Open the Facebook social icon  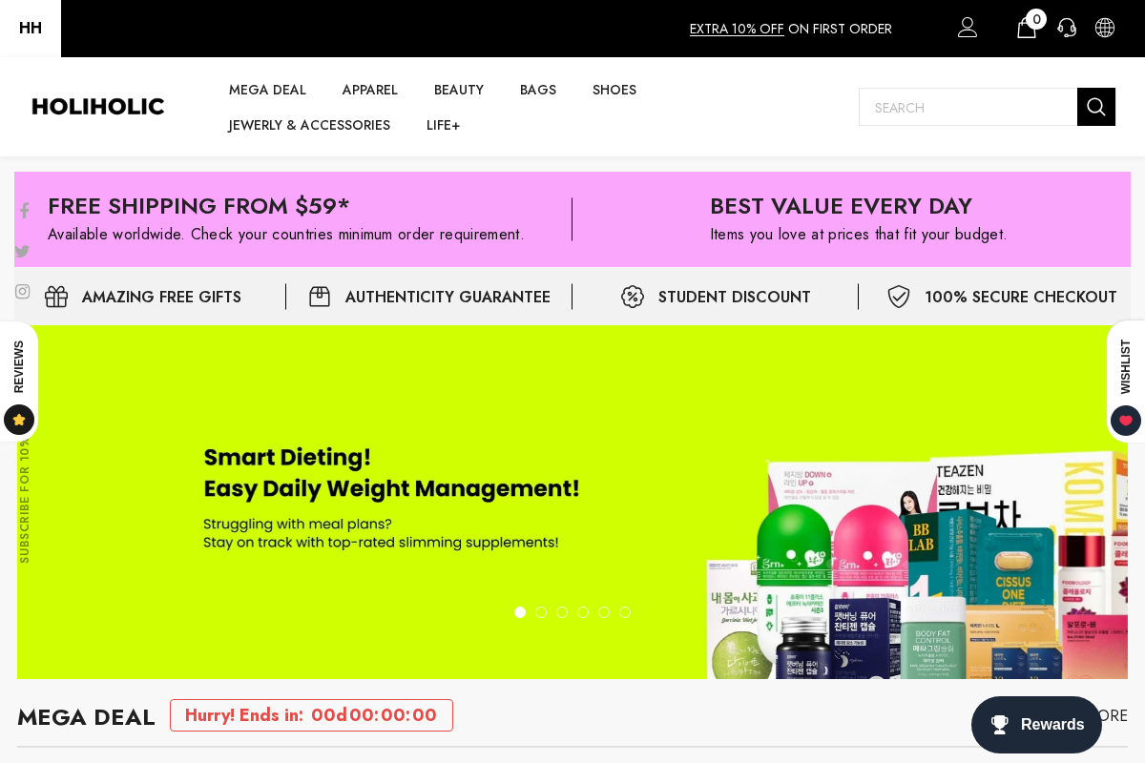[x=24, y=210]
